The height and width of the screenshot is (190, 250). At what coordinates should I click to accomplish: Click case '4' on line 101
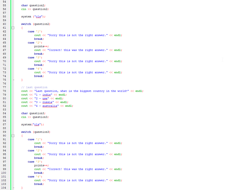click(35, 177)
